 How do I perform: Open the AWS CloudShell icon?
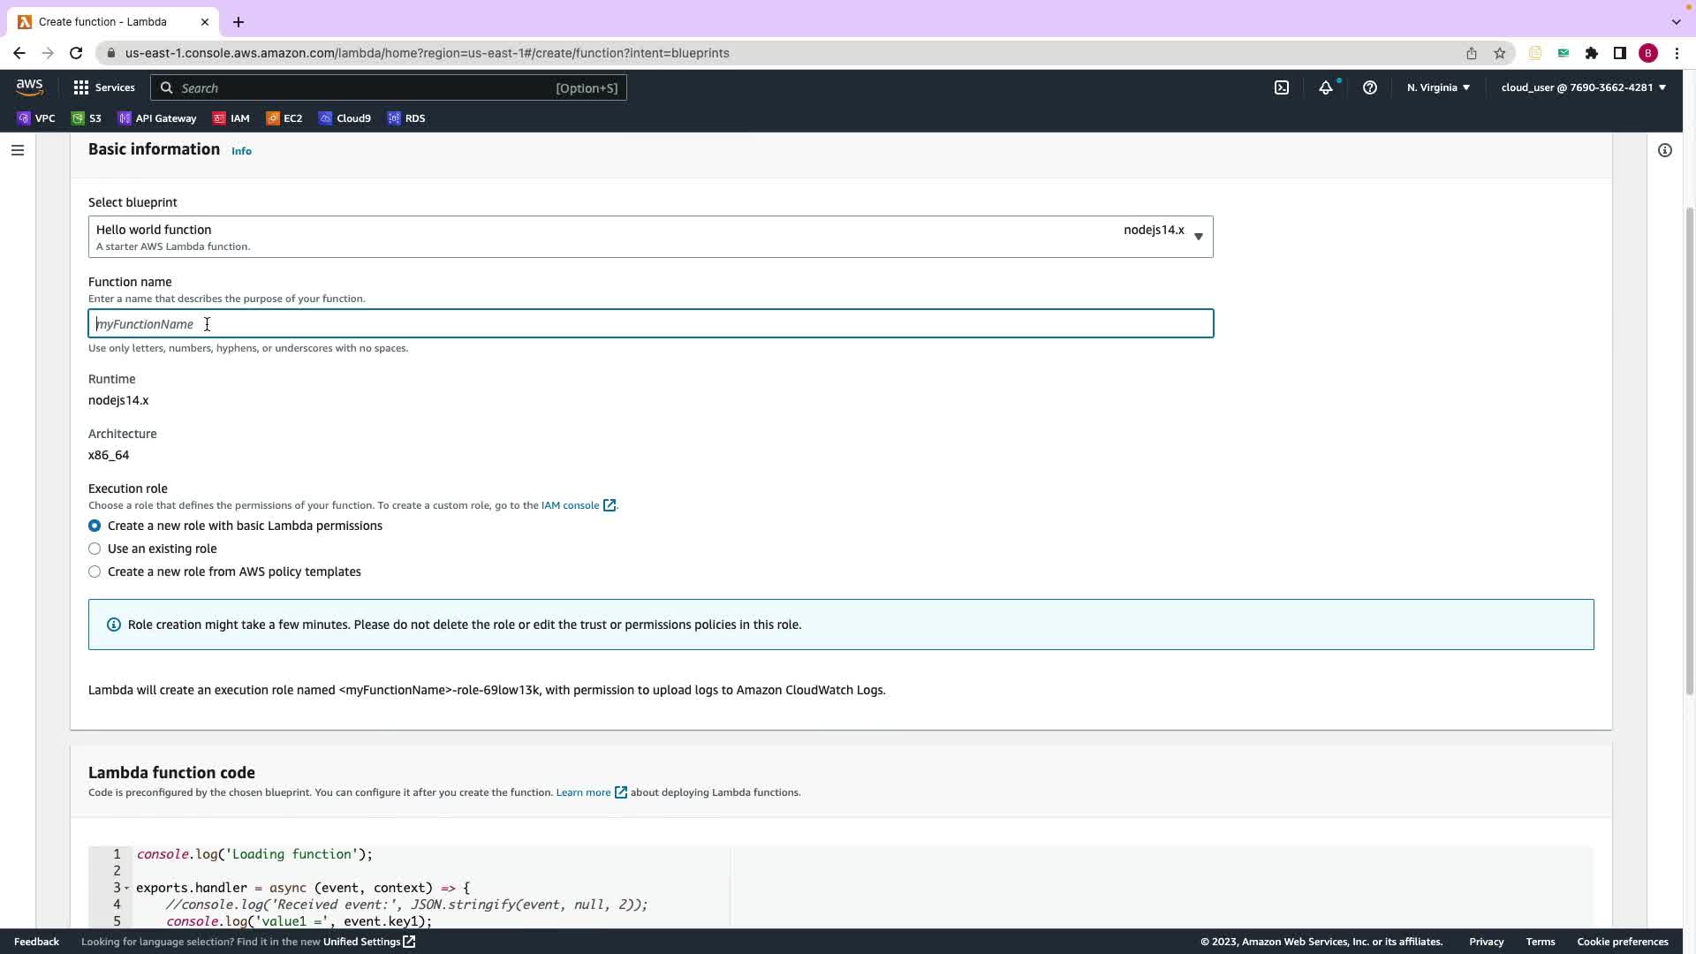[x=1282, y=87]
